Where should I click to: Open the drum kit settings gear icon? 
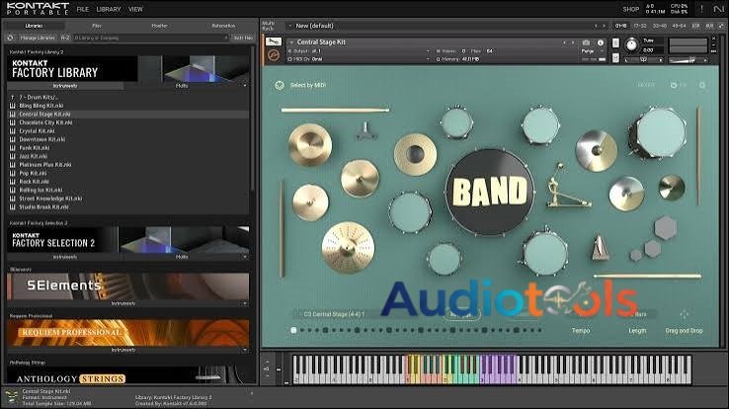coord(702,85)
